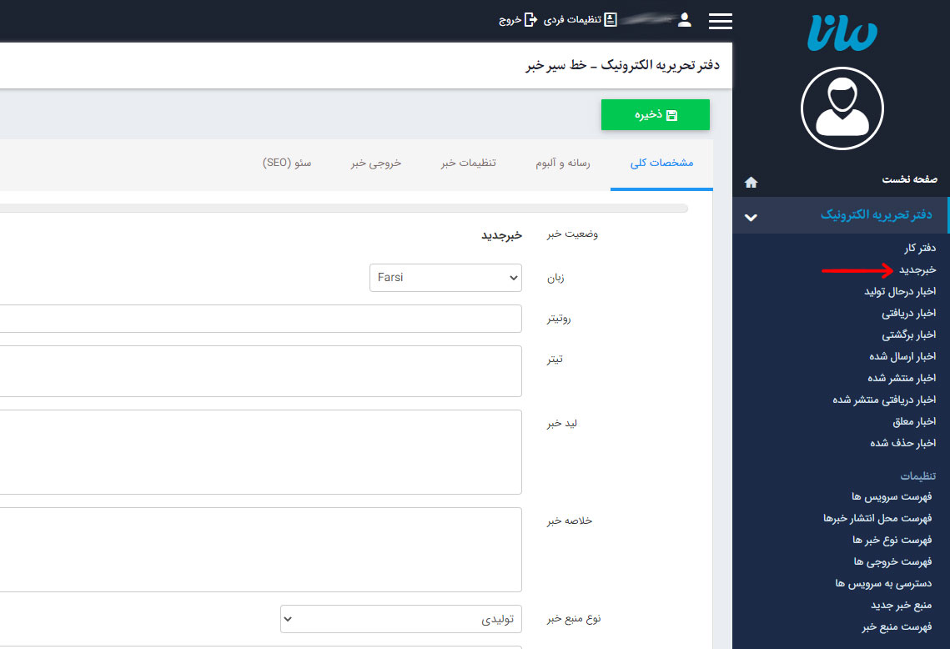Click the home icon next to صفحه نخست
The width and height of the screenshot is (950, 649).
tap(751, 182)
